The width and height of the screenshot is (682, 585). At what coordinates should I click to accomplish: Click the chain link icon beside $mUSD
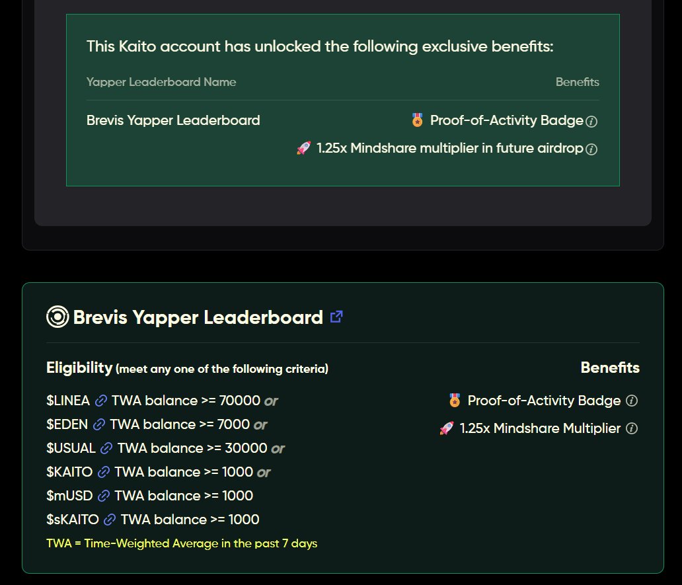[104, 496]
